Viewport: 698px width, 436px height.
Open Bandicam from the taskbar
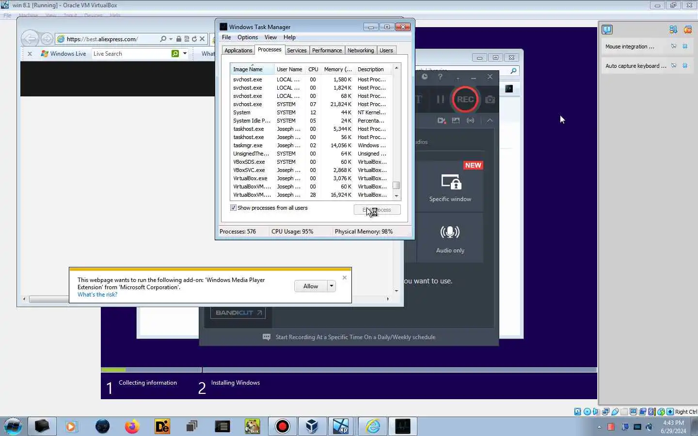pyautogui.click(x=282, y=426)
